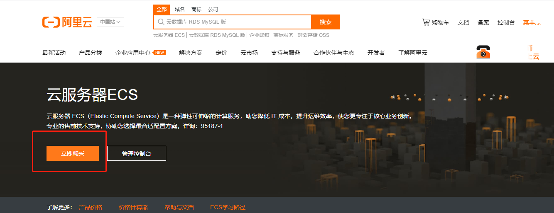554x213 pixels.
Task: Open 云数据库 RDS MySQL 版 suggestion link
Action: (217, 35)
